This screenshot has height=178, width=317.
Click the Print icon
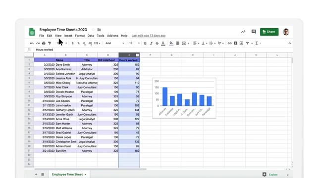coord(44,43)
